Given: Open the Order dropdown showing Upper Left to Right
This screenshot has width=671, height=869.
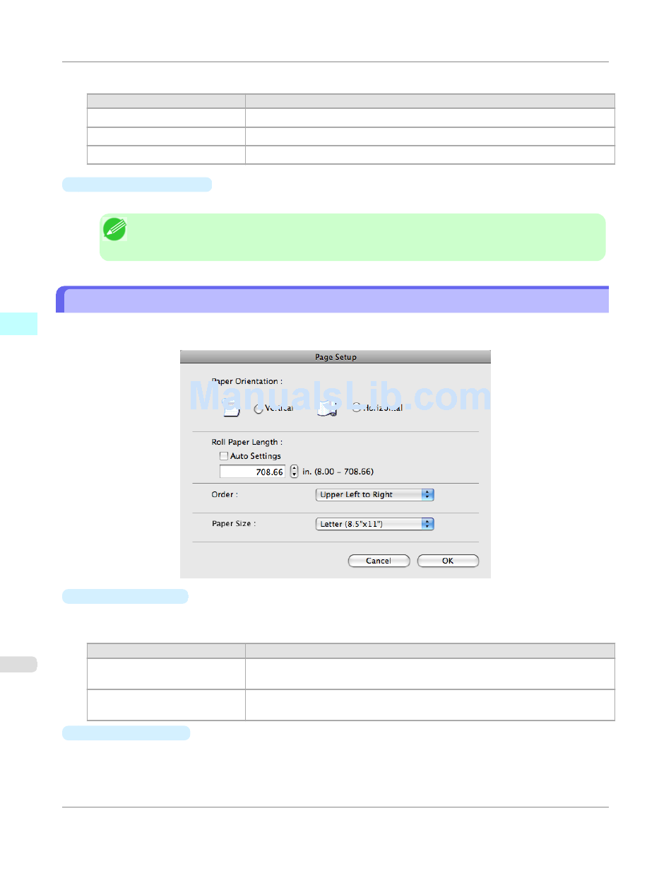Looking at the screenshot, I should pos(374,494).
